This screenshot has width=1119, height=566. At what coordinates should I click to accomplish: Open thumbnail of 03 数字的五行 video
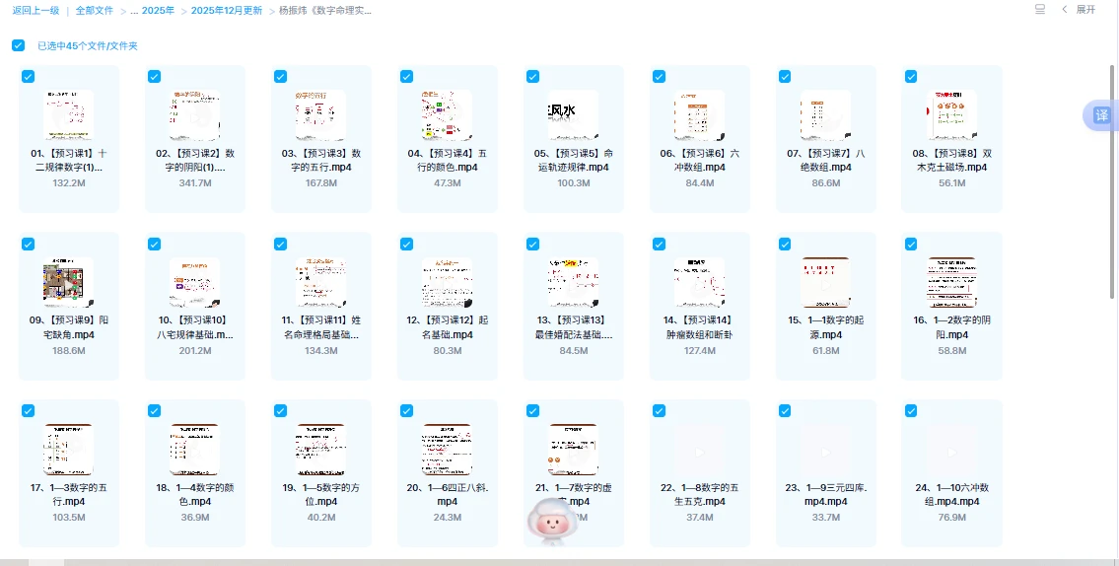(321, 115)
